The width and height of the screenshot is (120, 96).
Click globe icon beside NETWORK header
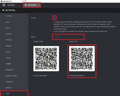pyautogui.click(x=3, y=10)
